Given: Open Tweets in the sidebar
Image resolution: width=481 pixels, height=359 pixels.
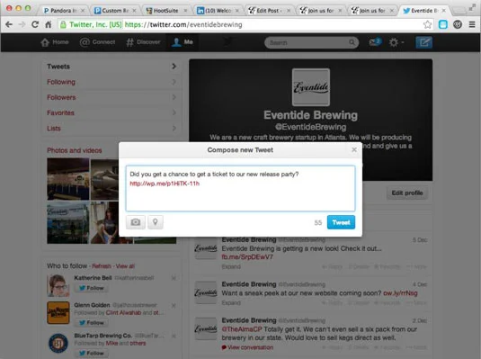Looking at the screenshot, I should [x=112, y=67].
